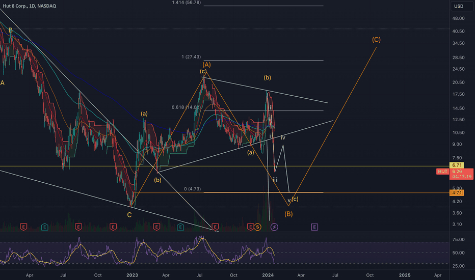
Task: Select the orange (A) wave label
Action: [x=206, y=65]
